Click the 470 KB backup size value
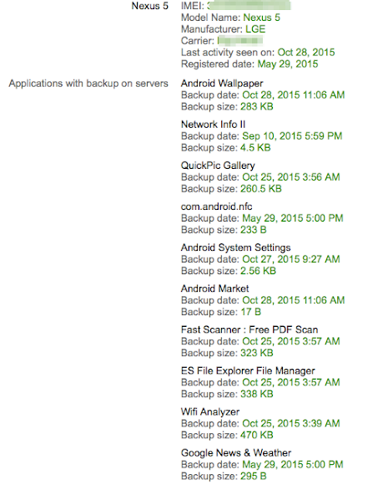Viewport: 378px width, 485px height. pyautogui.click(x=257, y=435)
